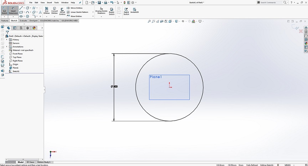Image resolution: width=308 pixels, height=166 pixels.
Task: Select the Spline sketch tool
Action: (x=34, y=8)
